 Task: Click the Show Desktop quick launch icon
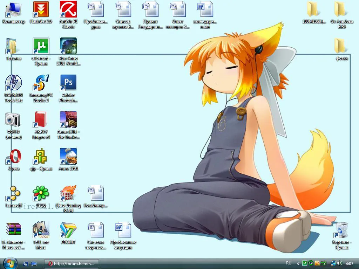click(33, 264)
